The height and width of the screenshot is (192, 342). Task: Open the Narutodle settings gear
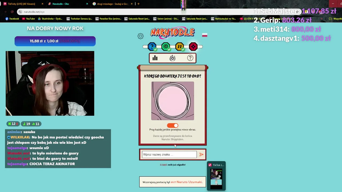tap(141, 36)
